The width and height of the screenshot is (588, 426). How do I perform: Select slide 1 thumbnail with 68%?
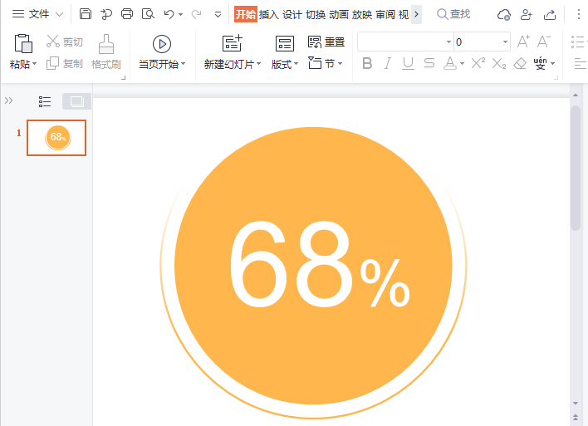pyautogui.click(x=56, y=137)
